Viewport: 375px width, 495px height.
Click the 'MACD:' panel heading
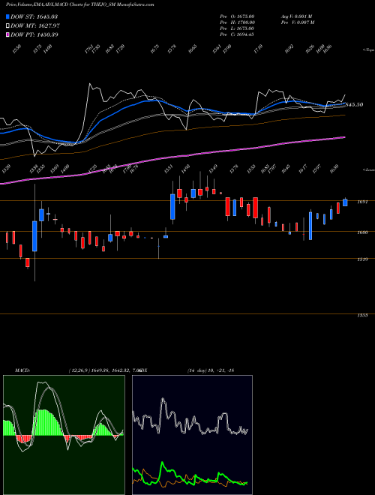pyautogui.click(x=22, y=370)
